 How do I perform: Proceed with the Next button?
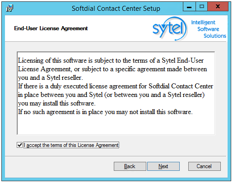coord(163,166)
